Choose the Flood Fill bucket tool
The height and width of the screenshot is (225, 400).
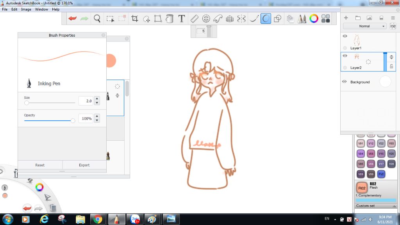(170, 18)
